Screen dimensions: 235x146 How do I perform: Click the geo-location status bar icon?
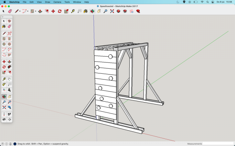click(3, 144)
